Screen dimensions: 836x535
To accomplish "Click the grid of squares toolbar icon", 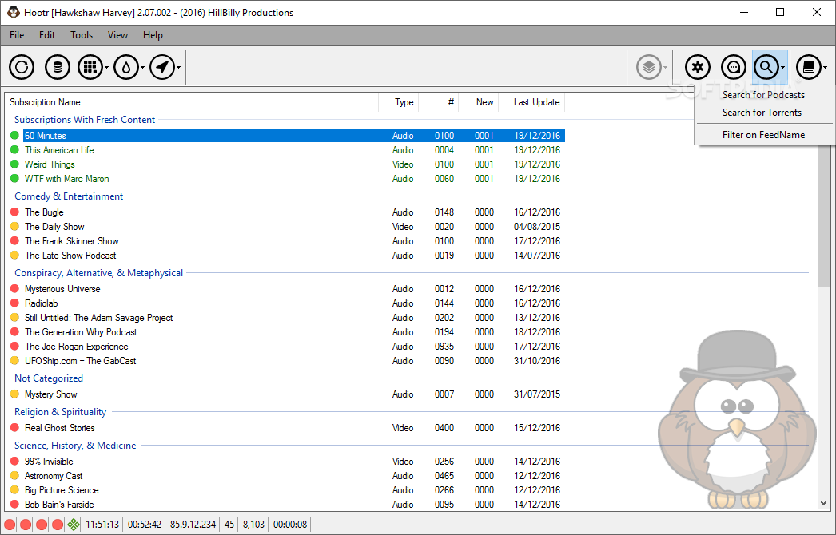I will tap(90, 67).
